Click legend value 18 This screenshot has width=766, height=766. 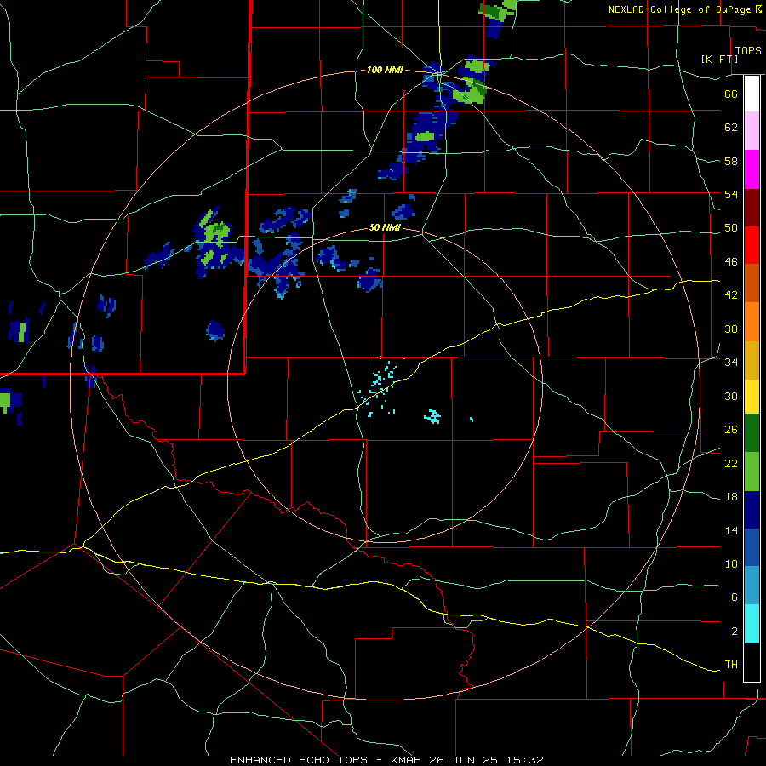tap(731, 497)
